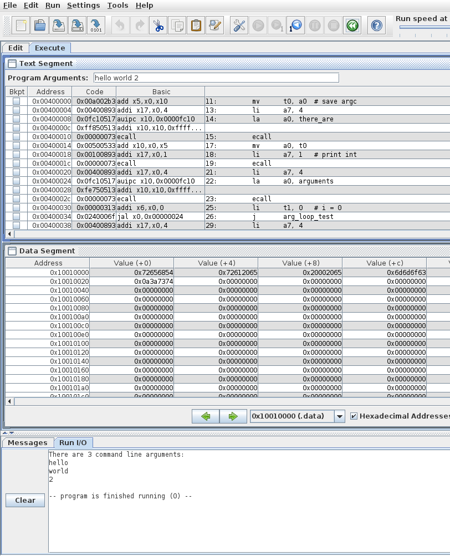Click the single Step icon

pos(277,25)
